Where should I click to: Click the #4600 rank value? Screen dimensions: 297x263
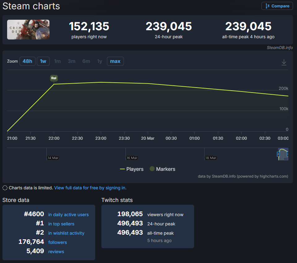coord(34,214)
